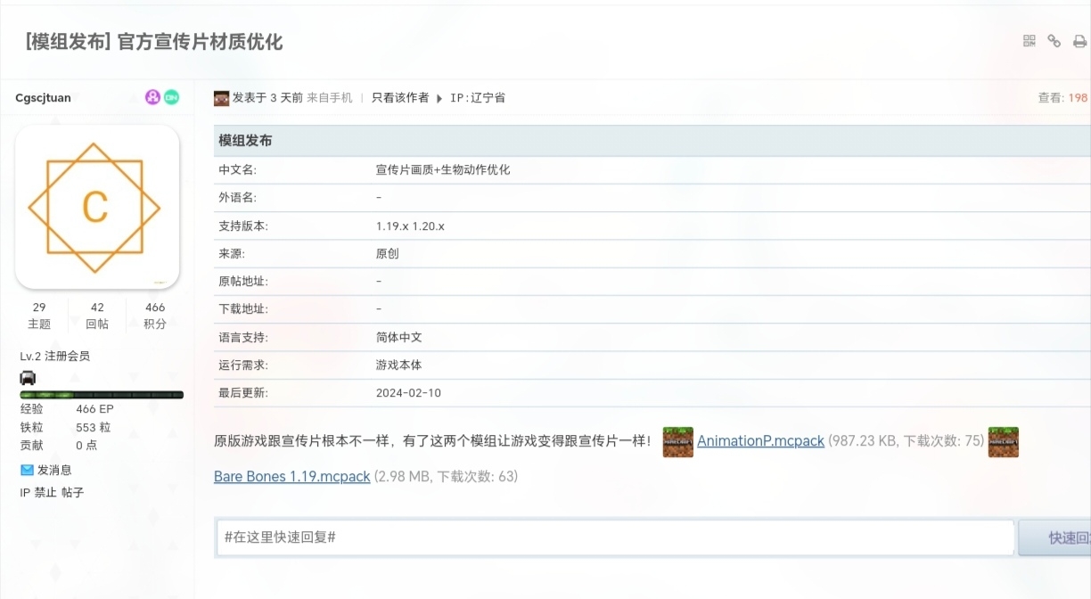Viewport: 1091px width, 599px height.
Task: Select the 1.19.x 1.20.x supported version value
Action: [x=410, y=226]
